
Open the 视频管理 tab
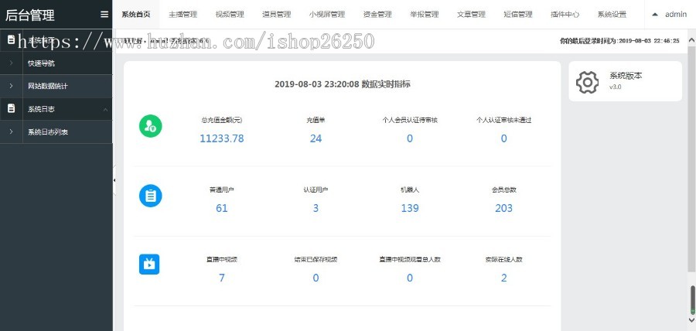click(230, 14)
